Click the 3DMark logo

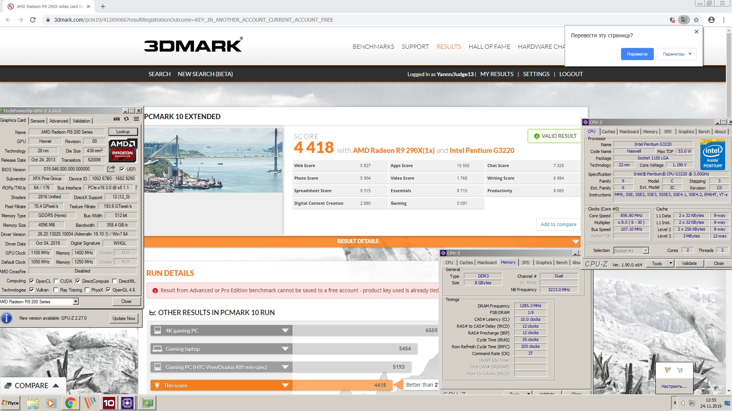(193, 45)
